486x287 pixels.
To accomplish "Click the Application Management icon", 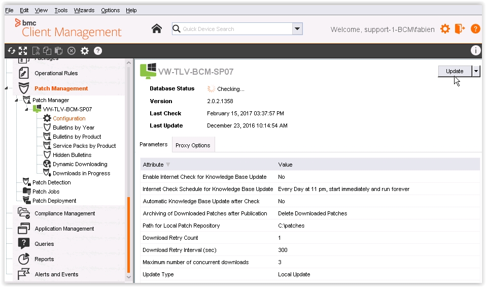I will pos(23,229).
